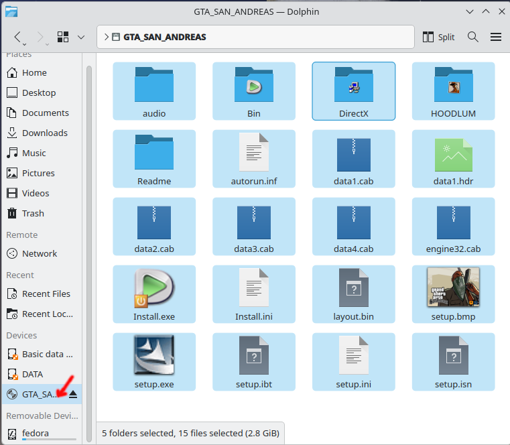Open Desktop in the Places panel
Screen dimensions: 510x445
click(42, 92)
